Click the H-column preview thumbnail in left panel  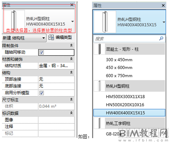[x=14, y=21]
